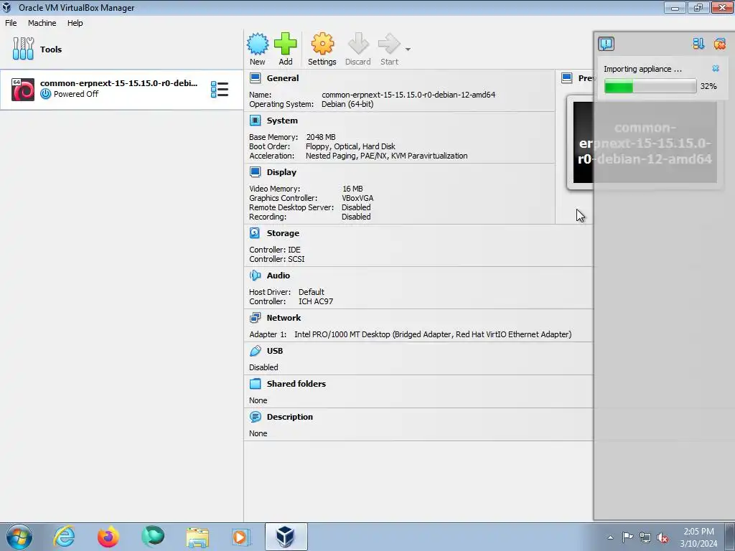The height and width of the screenshot is (551, 735).
Task: Click the Description speech bubble icon
Action: (255, 417)
